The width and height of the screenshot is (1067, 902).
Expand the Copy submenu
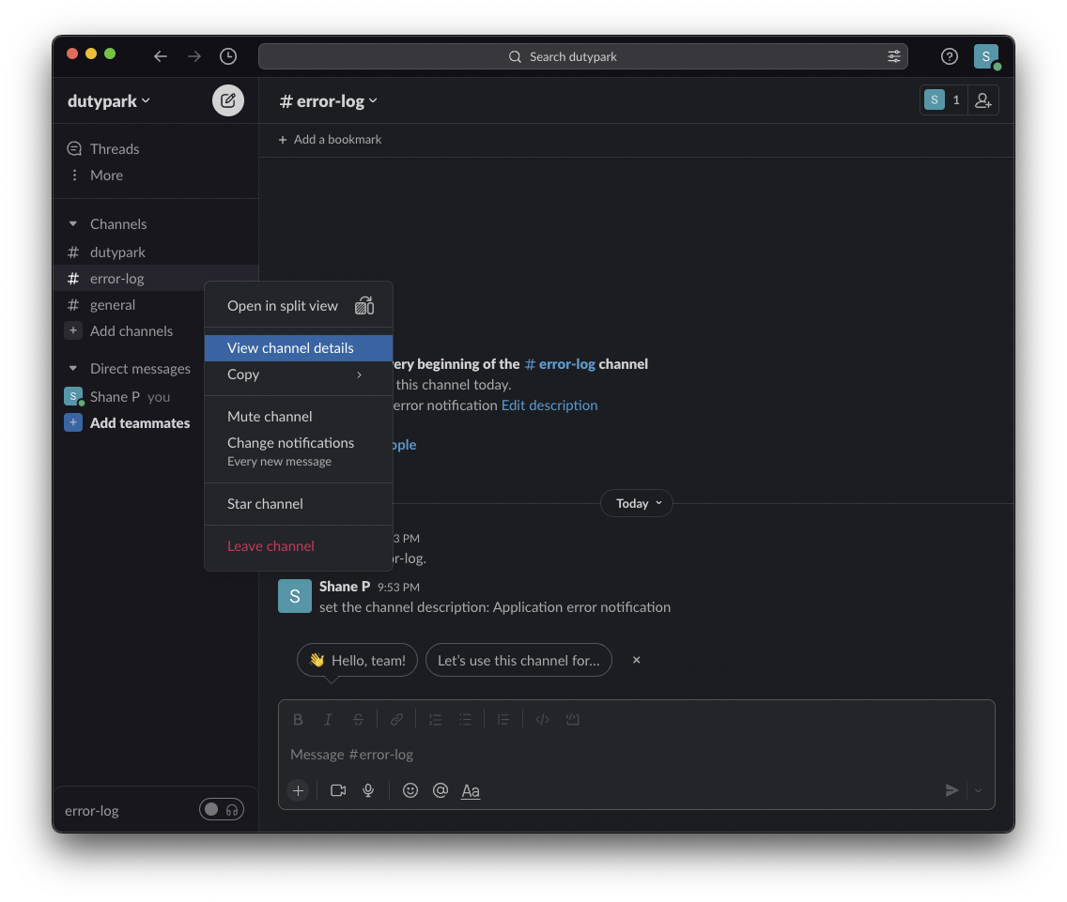point(298,375)
